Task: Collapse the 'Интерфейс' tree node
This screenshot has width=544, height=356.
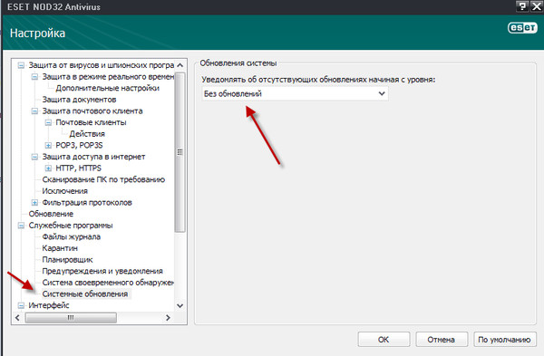Action: pos(21,305)
